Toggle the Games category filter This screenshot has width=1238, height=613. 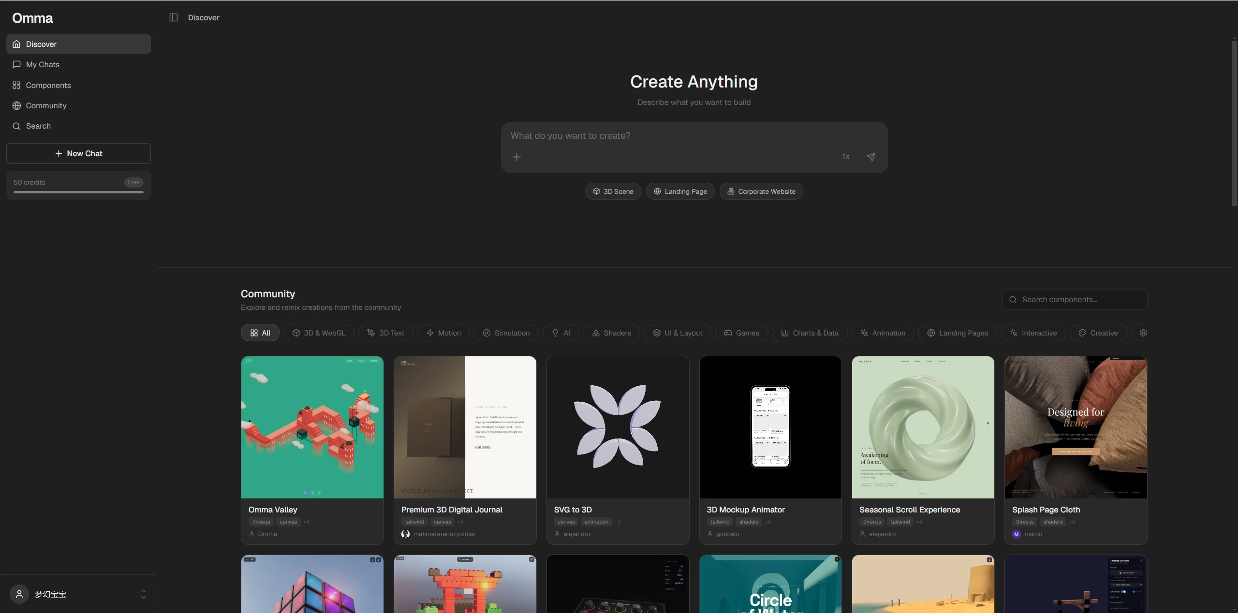[x=741, y=333]
